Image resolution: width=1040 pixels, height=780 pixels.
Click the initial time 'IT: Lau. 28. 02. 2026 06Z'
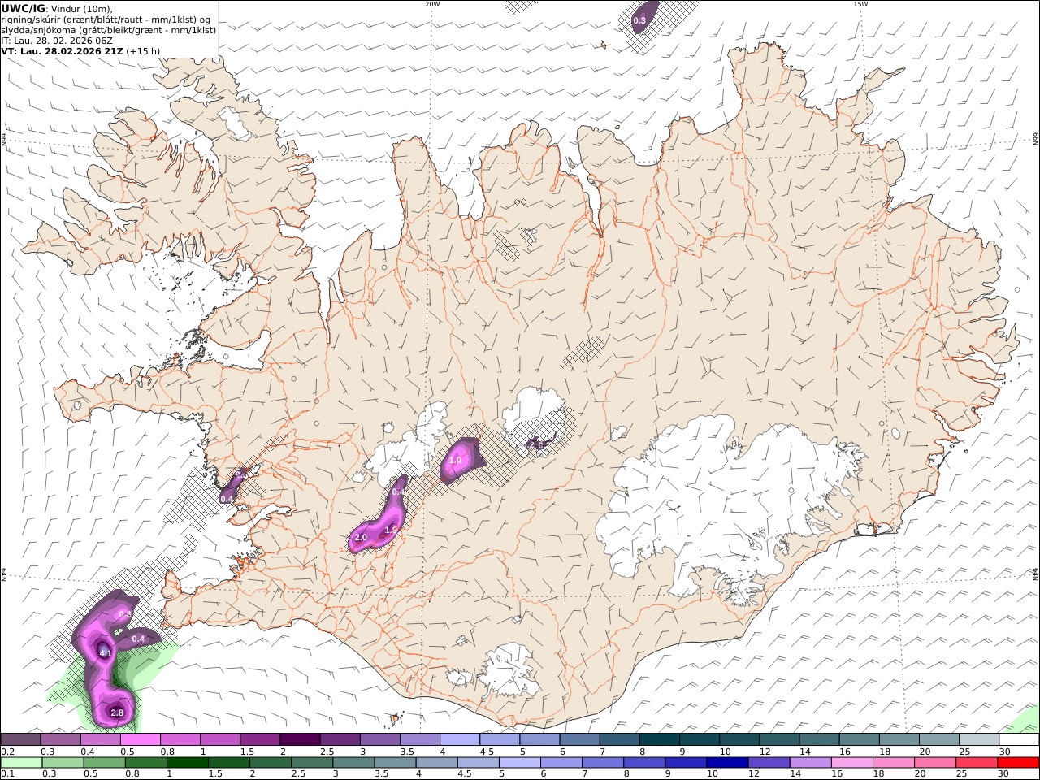[x=57, y=40]
